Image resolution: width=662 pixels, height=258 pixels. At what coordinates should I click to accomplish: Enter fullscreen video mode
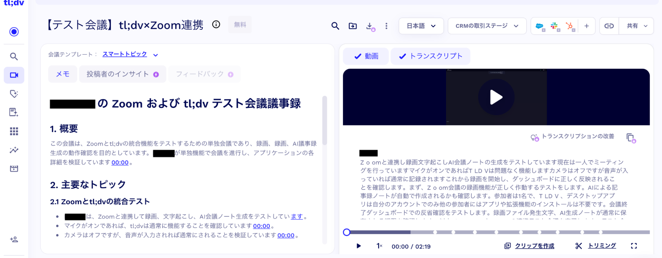[x=634, y=246]
